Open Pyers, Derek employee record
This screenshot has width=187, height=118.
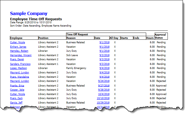pyautogui.click(x=17, y=59)
